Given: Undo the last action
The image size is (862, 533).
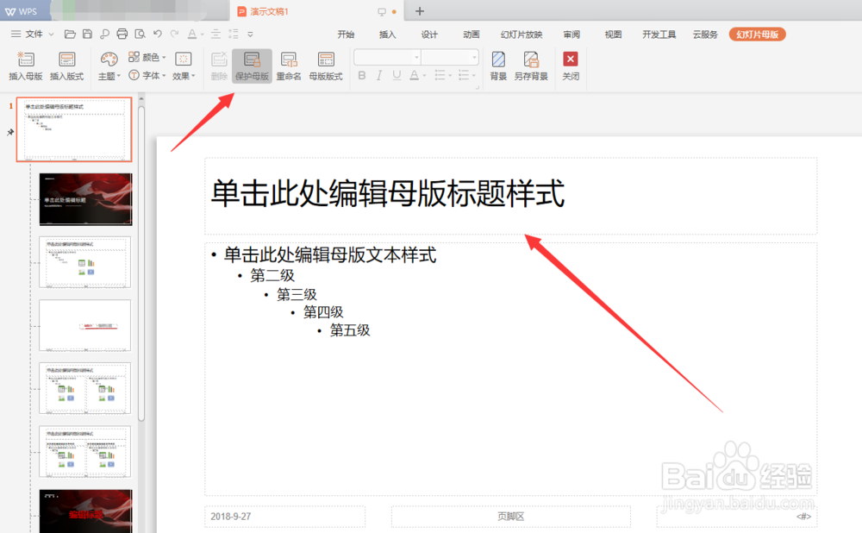Looking at the screenshot, I should pos(157,34).
